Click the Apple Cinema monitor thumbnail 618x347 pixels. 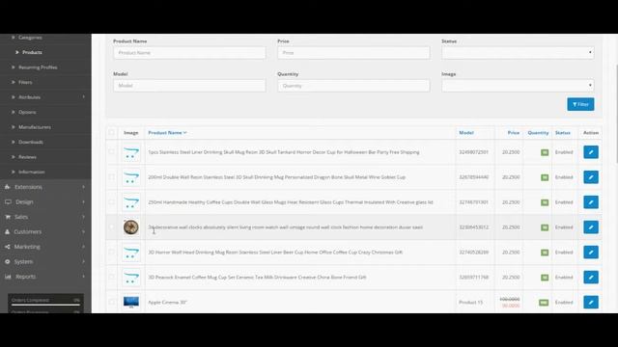[131, 302]
